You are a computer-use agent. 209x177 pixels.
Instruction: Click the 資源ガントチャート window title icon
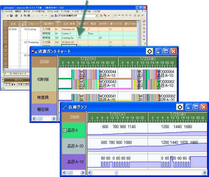34,51
